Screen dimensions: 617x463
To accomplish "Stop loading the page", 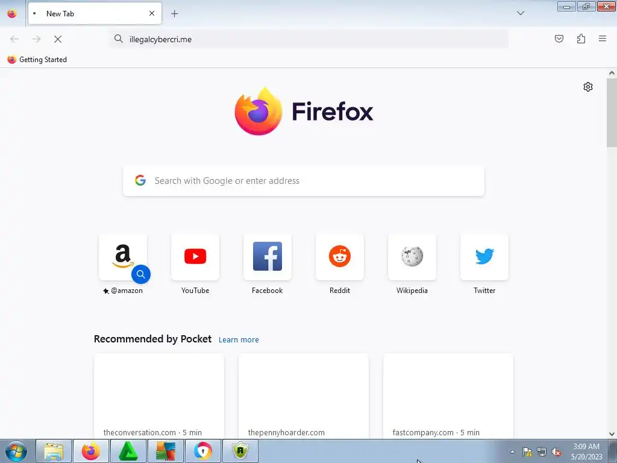I will [x=58, y=39].
